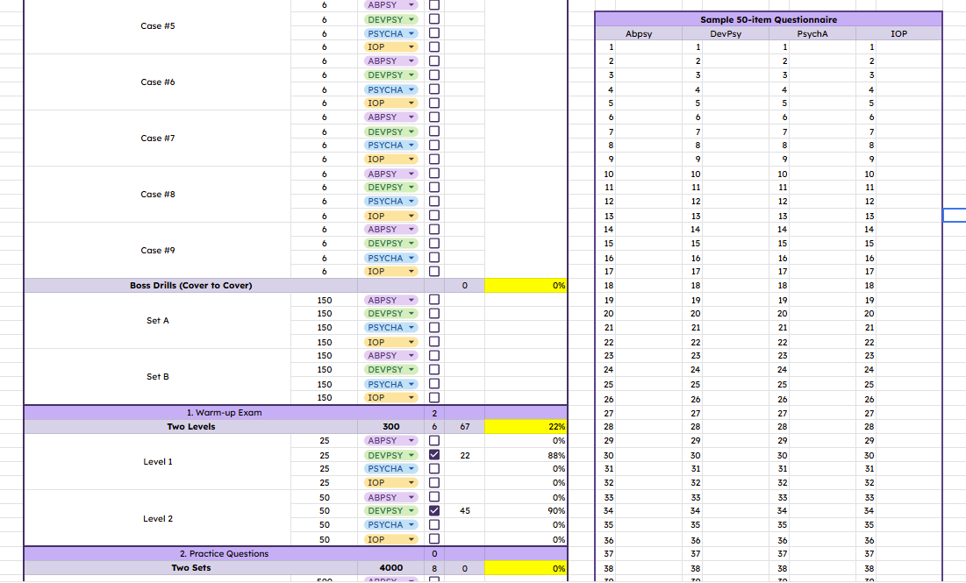Select the 1. Warm-up Exam section header
966x583 pixels.
point(225,412)
